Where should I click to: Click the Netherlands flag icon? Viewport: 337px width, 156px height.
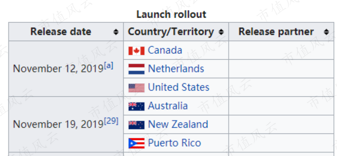(x=136, y=69)
